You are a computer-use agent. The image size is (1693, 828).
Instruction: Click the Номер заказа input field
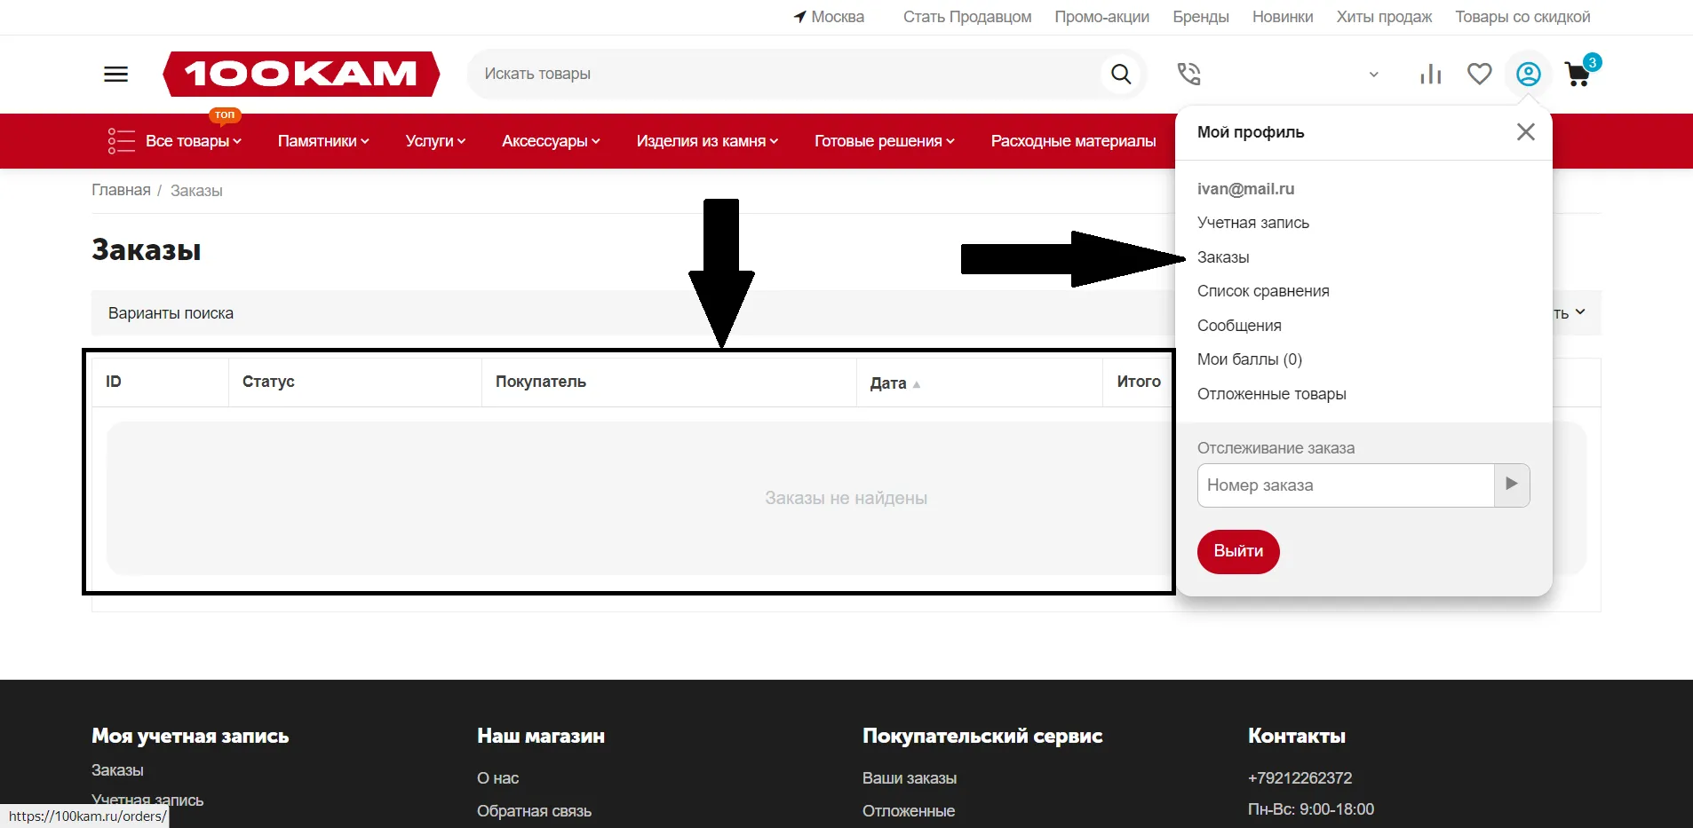click(1345, 485)
